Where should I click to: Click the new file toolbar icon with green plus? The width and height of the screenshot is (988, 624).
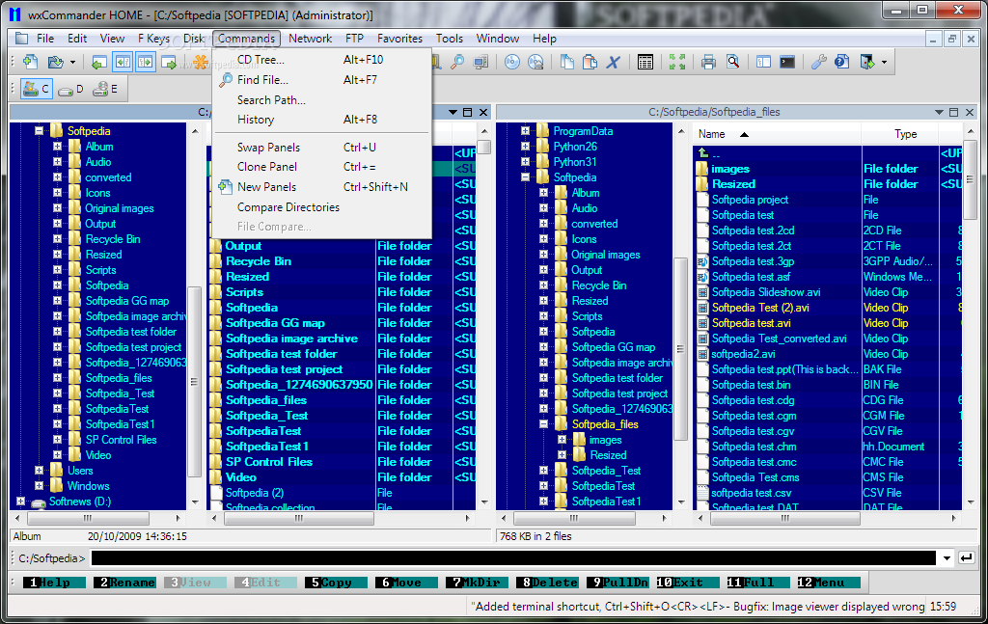(30, 62)
